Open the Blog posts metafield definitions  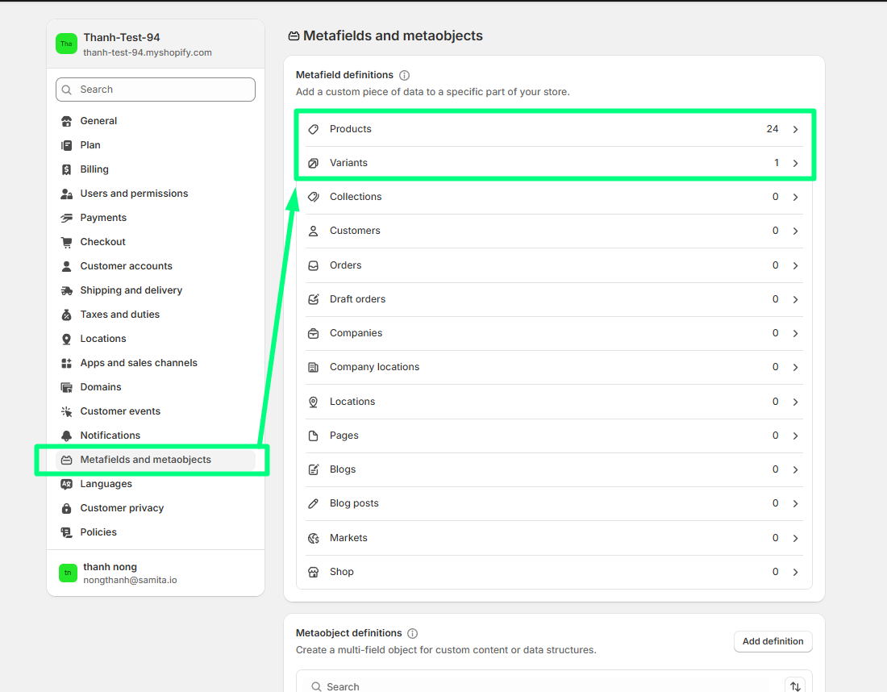pos(354,503)
